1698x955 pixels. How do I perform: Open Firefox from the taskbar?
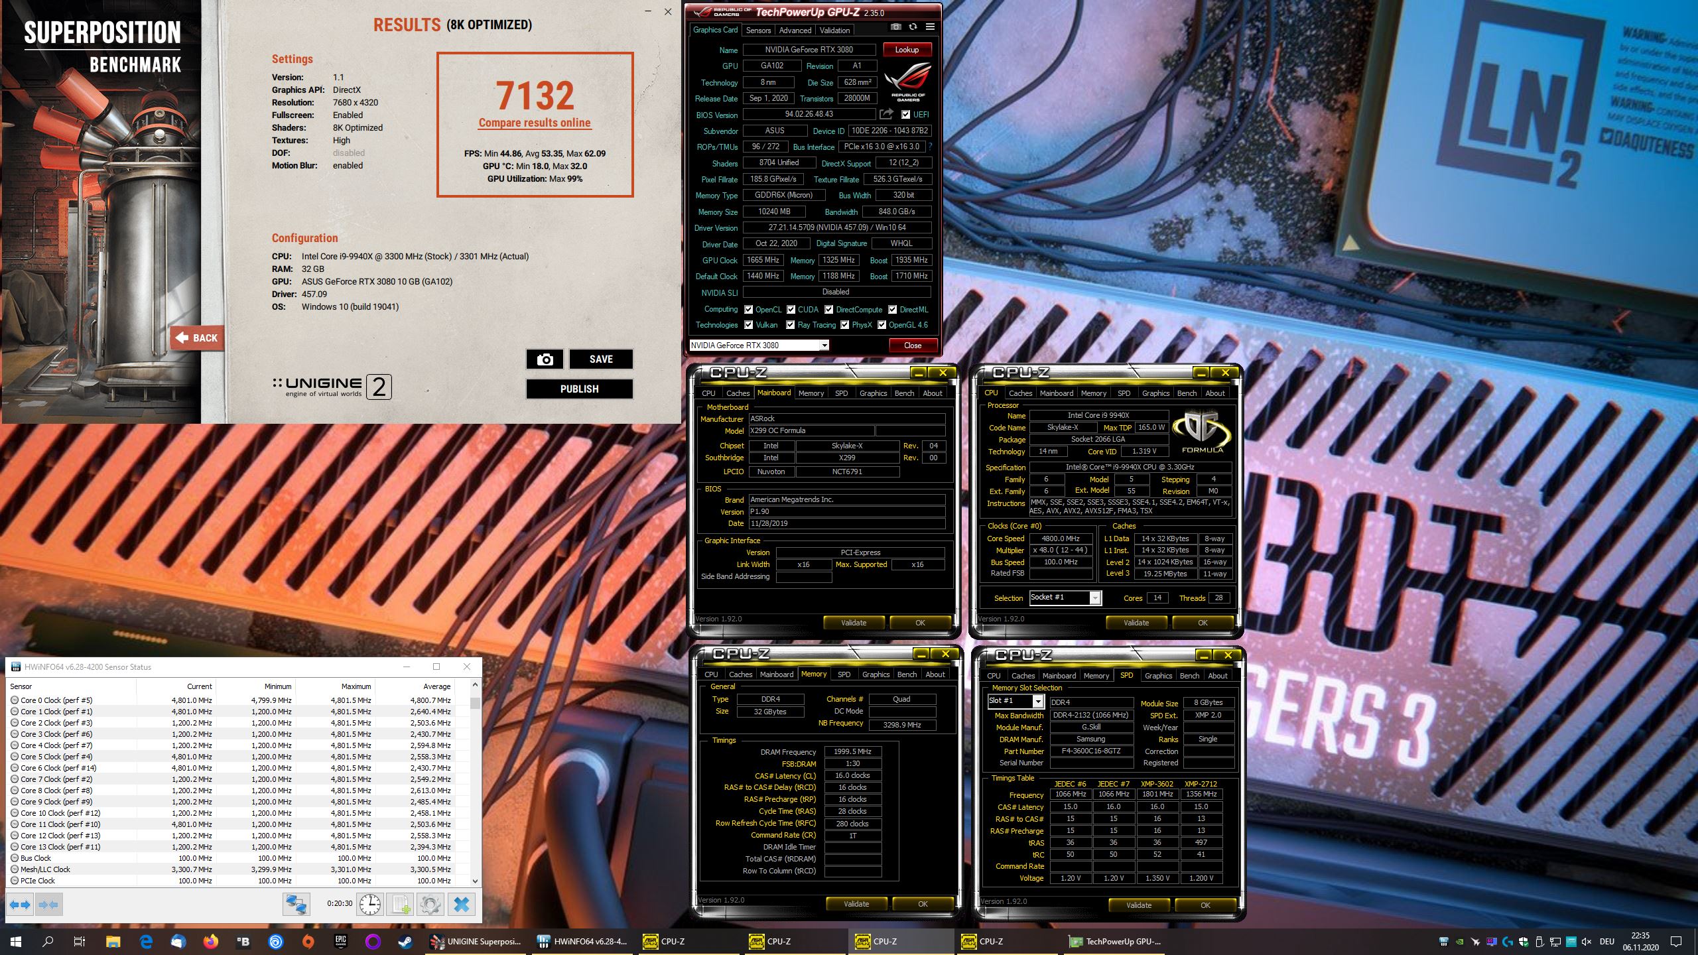click(211, 941)
